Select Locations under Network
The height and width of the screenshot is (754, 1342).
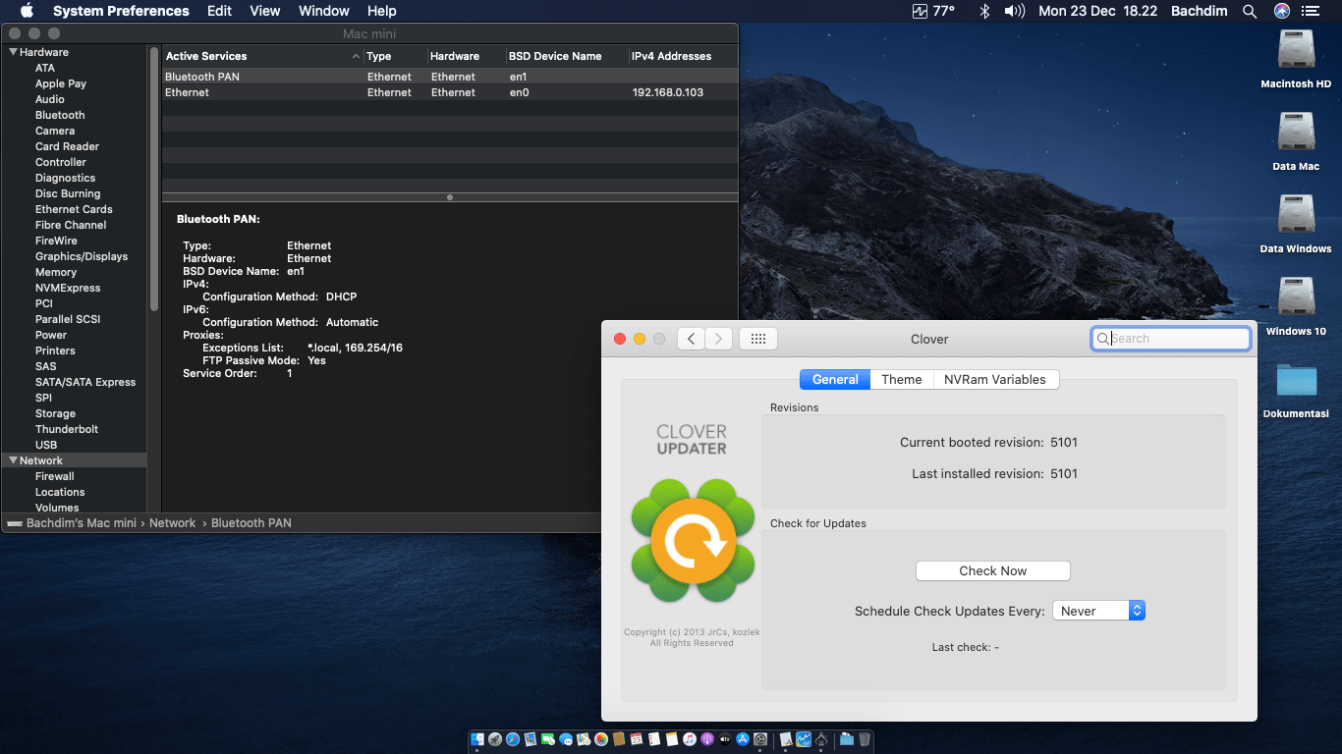click(60, 492)
